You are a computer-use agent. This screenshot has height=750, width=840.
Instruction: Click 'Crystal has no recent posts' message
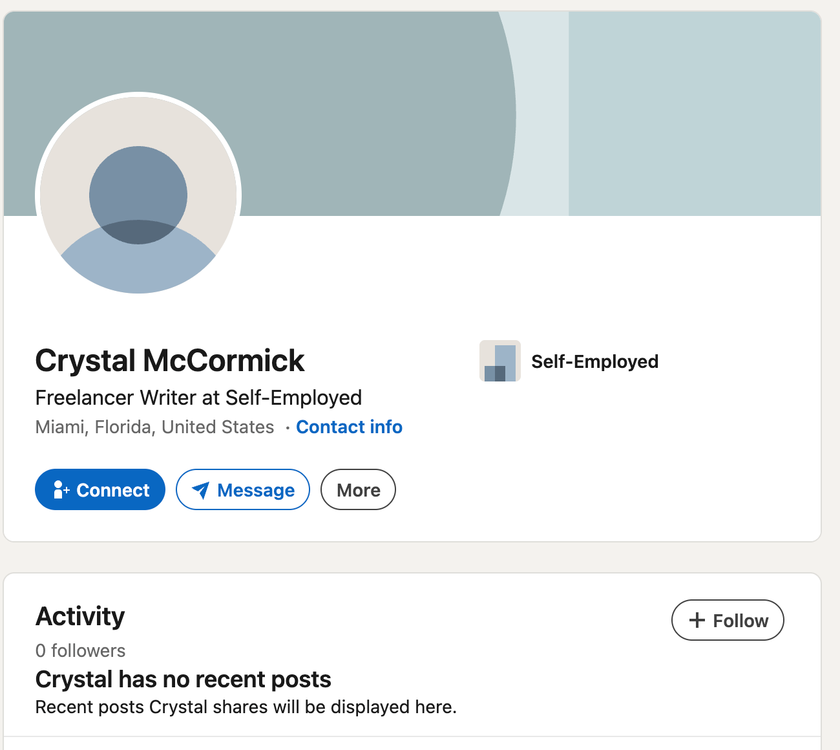(x=183, y=679)
